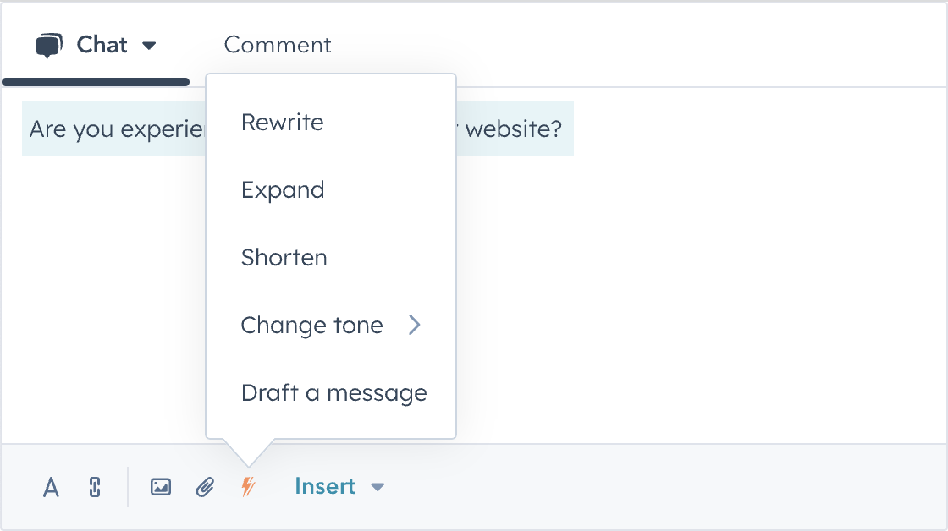Click the paperclip attachment icon
The height and width of the screenshot is (531, 948).
click(204, 487)
